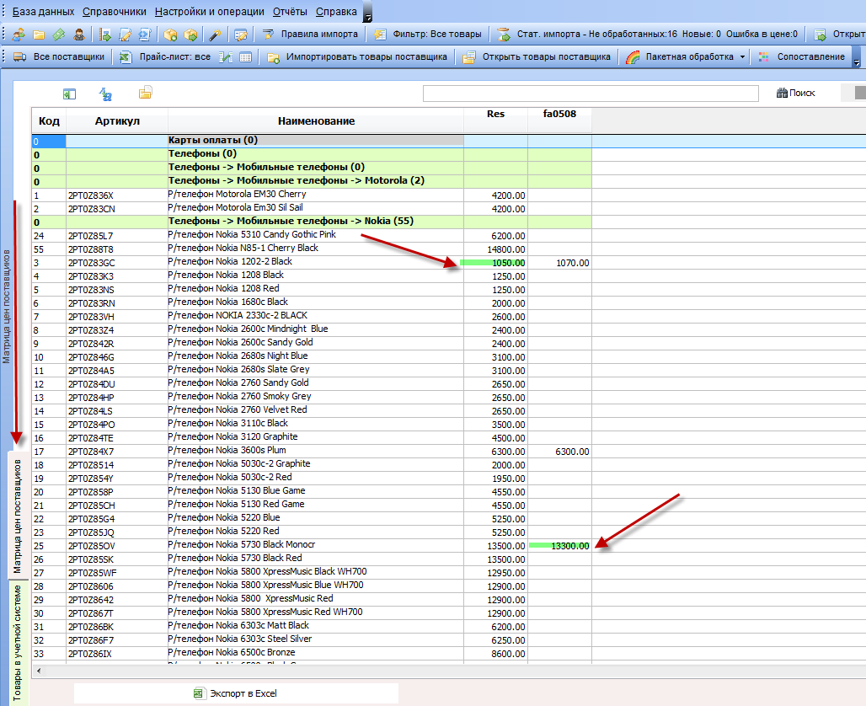Click the green money bill icon
This screenshot has height=706, width=866.
coord(58,35)
